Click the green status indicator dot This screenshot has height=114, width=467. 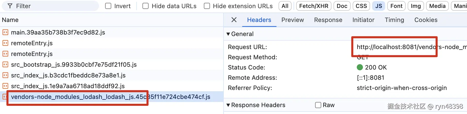coord(360,67)
